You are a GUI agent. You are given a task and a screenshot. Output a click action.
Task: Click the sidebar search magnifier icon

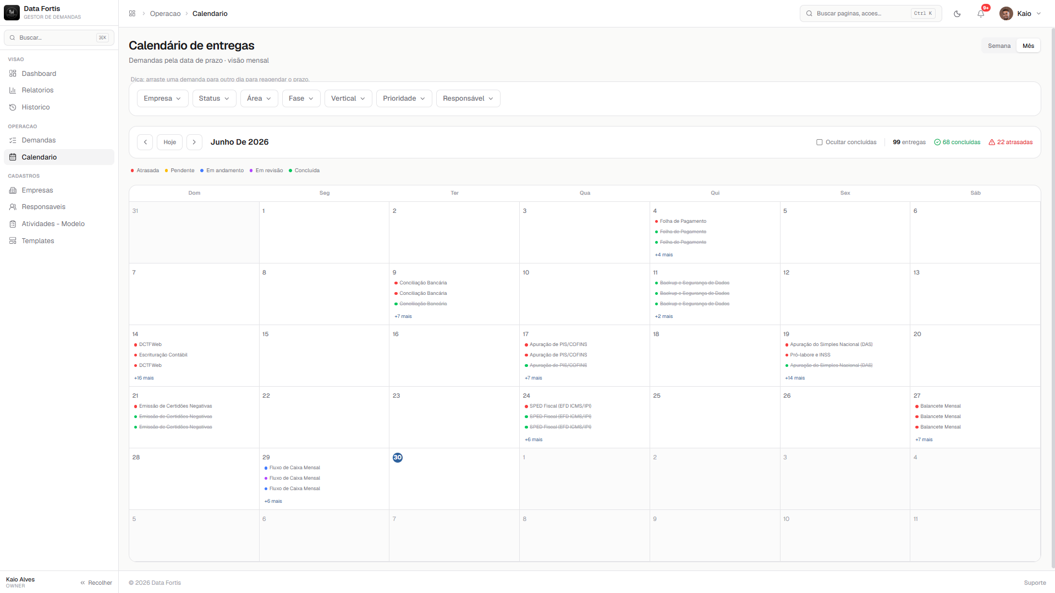click(12, 37)
